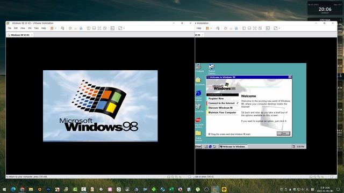Image resolution: width=344 pixels, height=193 pixels.
Task: Open snapshot manager in right VMware window
Action: coord(236,28)
